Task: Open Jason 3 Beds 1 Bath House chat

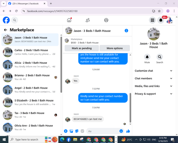Action: pyautogui.click(x=30, y=40)
